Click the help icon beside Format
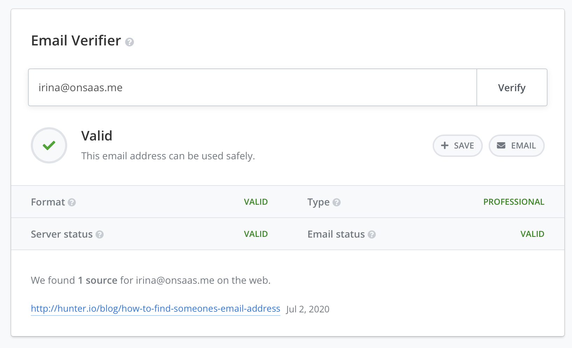The height and width of the screenshot is (348, 572). click(x=72, y=202)
